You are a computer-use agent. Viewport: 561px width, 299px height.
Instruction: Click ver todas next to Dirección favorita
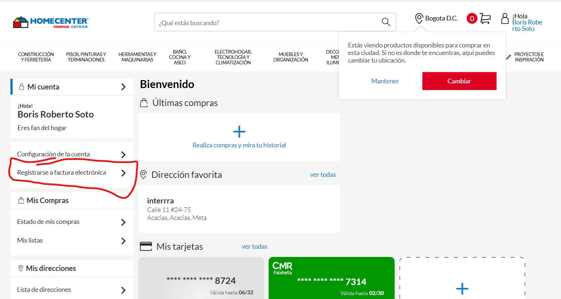coord(323,175)
